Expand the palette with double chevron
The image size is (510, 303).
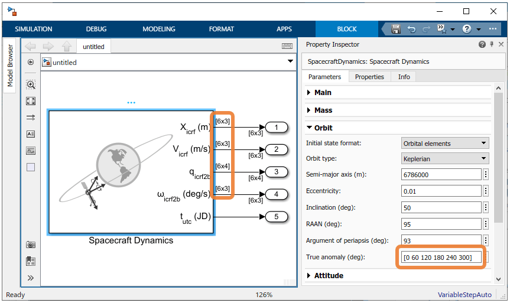[31, 278]
